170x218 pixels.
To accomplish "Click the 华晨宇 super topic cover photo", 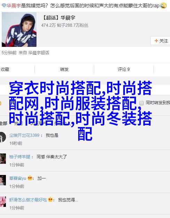I will (x=19, y=30).
